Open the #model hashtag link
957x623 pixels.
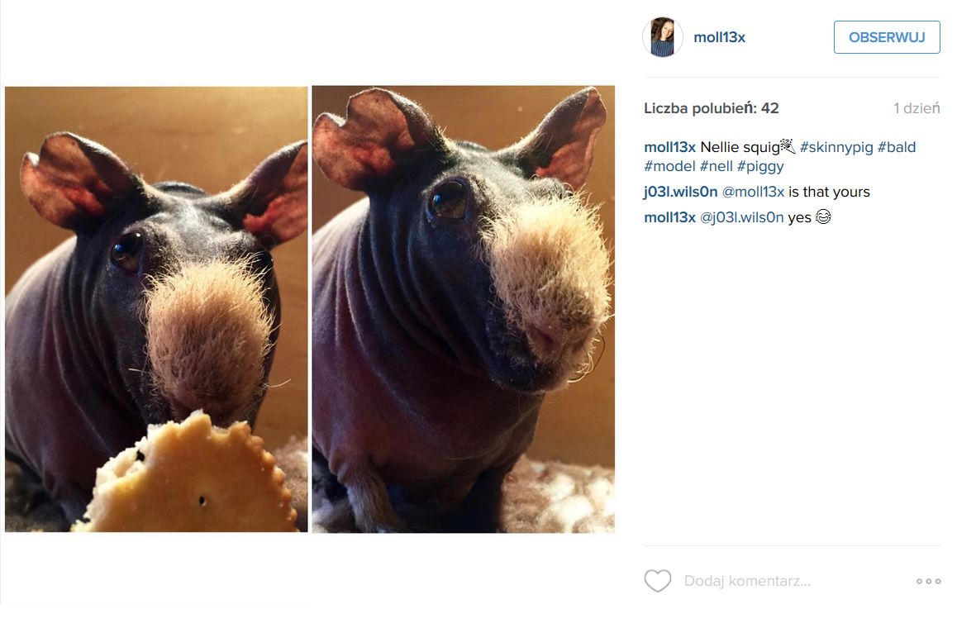click(669, 166)
